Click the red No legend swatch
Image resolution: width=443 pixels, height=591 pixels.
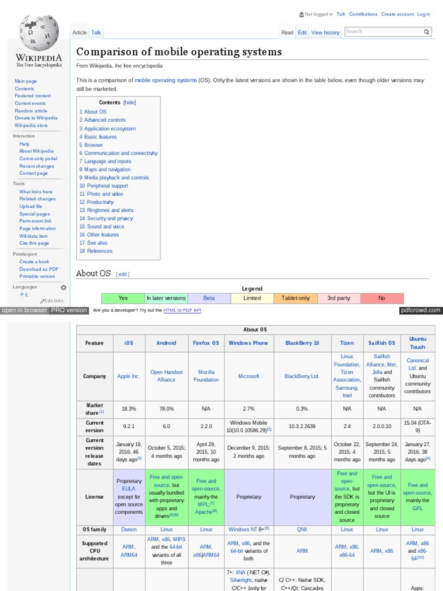[382, 298]
